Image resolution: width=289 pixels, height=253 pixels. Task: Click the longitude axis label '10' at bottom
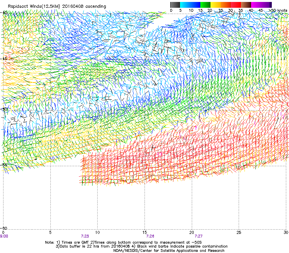point(97,232)
